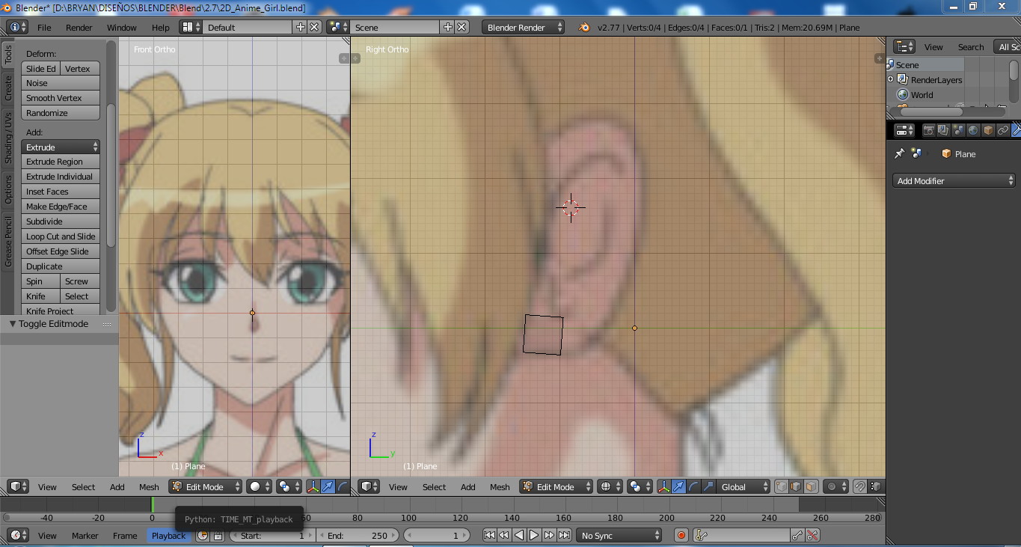Click the timeline play forward button
This screenshot has width=1021, height=547.
(534, 535)
